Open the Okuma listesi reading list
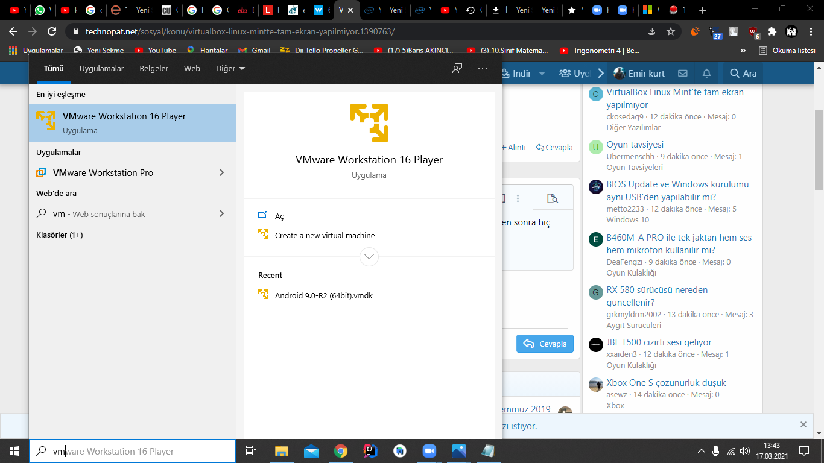 (x=787, y=51)
